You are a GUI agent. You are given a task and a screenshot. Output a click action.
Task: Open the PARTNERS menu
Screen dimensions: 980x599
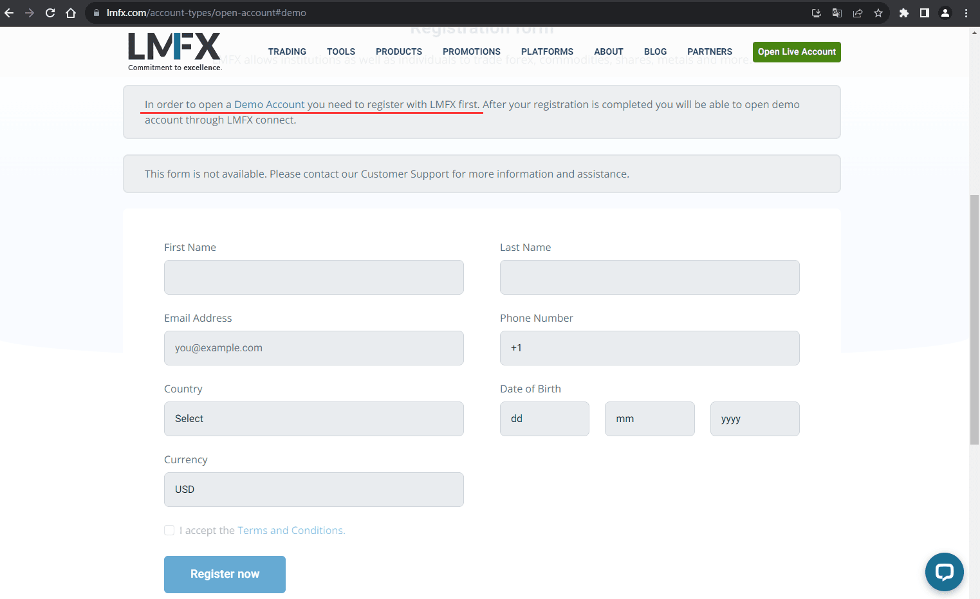(710, 51)
